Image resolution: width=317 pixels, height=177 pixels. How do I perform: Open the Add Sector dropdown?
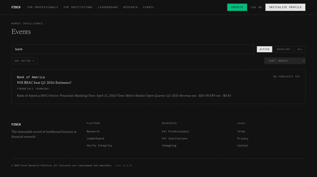24,61
